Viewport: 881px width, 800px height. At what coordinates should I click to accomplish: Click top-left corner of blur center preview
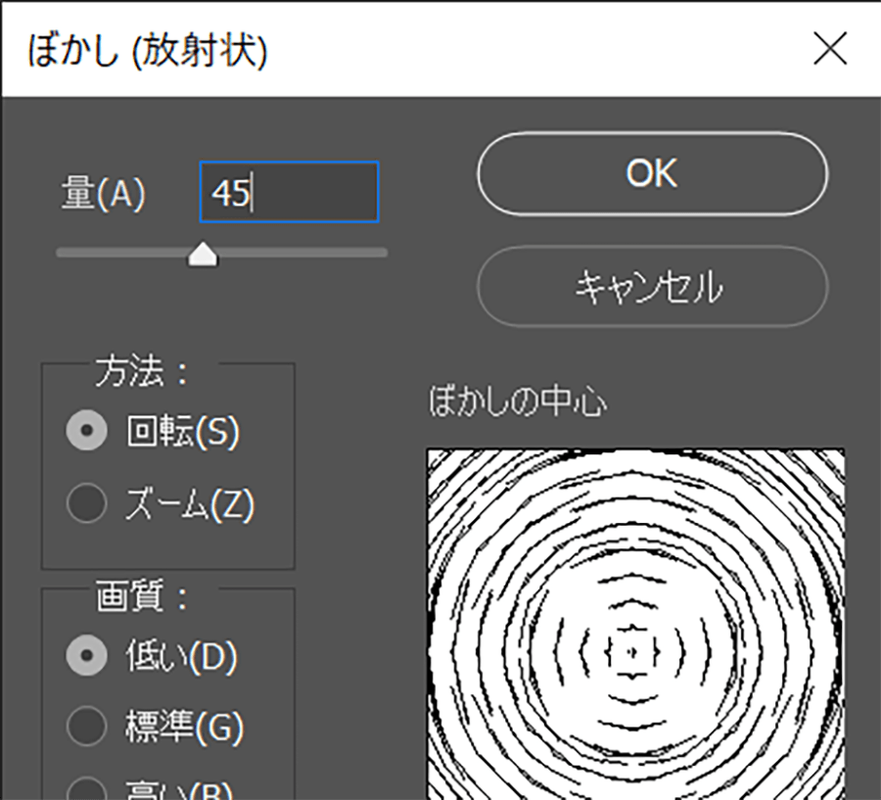click(x=432, y=454)
